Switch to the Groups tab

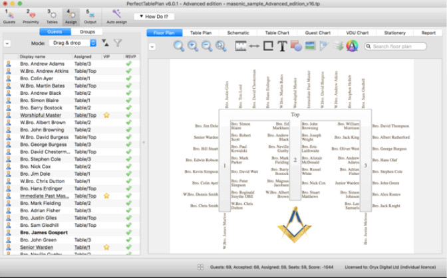[87, 32]
